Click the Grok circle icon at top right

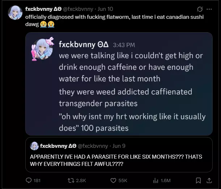[x=200, y=9]
